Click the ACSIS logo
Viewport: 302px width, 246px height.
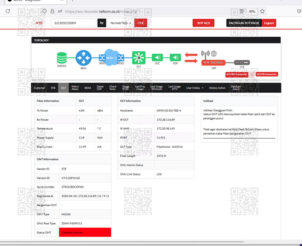[39, 23]
